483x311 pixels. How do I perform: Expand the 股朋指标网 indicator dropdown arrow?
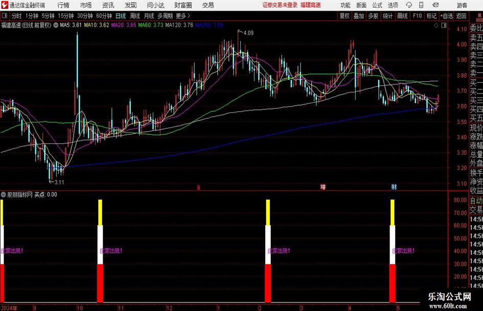[x=4, y=194]
